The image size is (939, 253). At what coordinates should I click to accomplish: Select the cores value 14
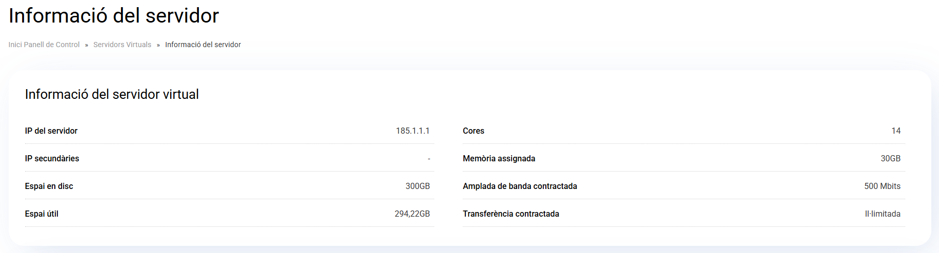895,131
